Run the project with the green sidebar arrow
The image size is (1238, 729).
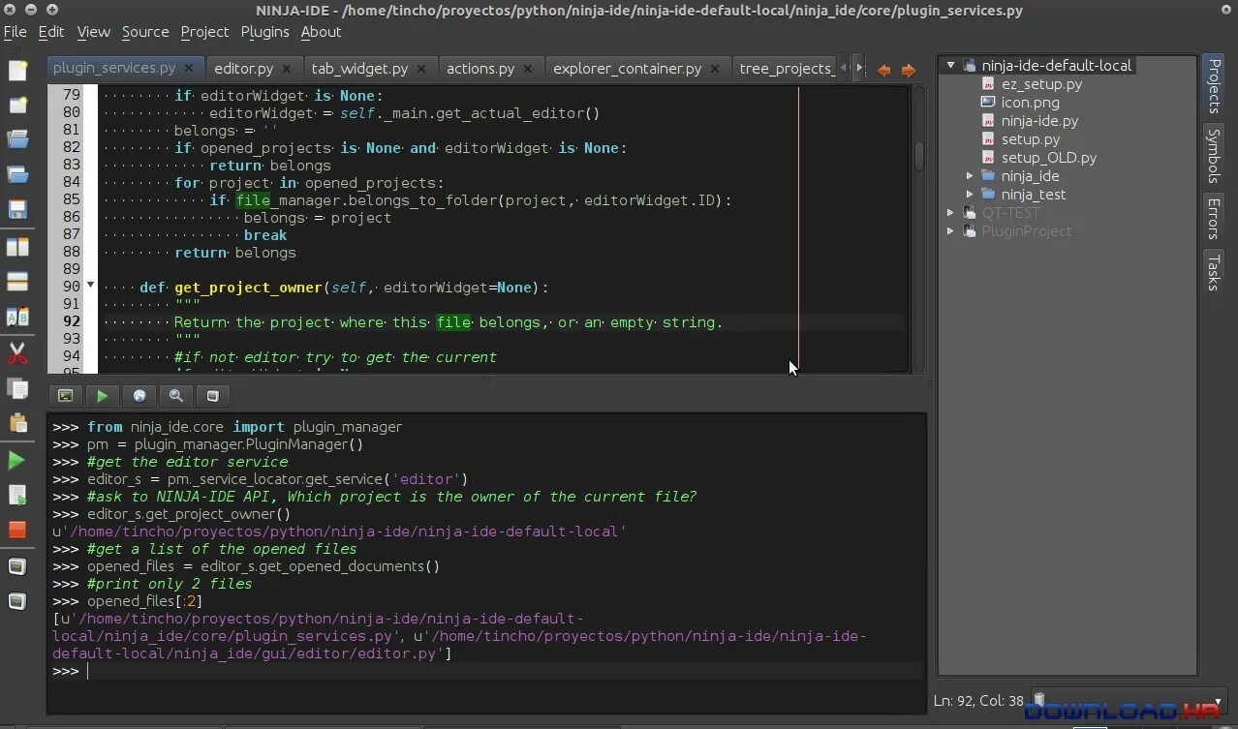[17, 461]
